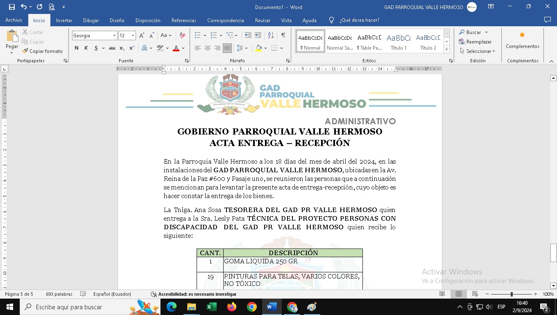Open Excel from the Windows taskbar
557x315 pixels.
(211, 307)
